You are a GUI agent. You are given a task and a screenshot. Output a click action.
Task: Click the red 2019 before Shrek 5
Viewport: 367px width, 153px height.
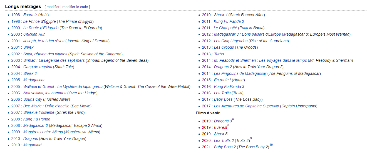pos(206,134)
